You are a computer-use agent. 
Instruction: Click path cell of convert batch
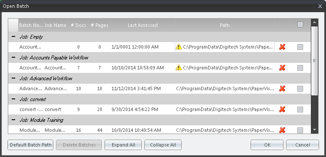click(225, 109)
